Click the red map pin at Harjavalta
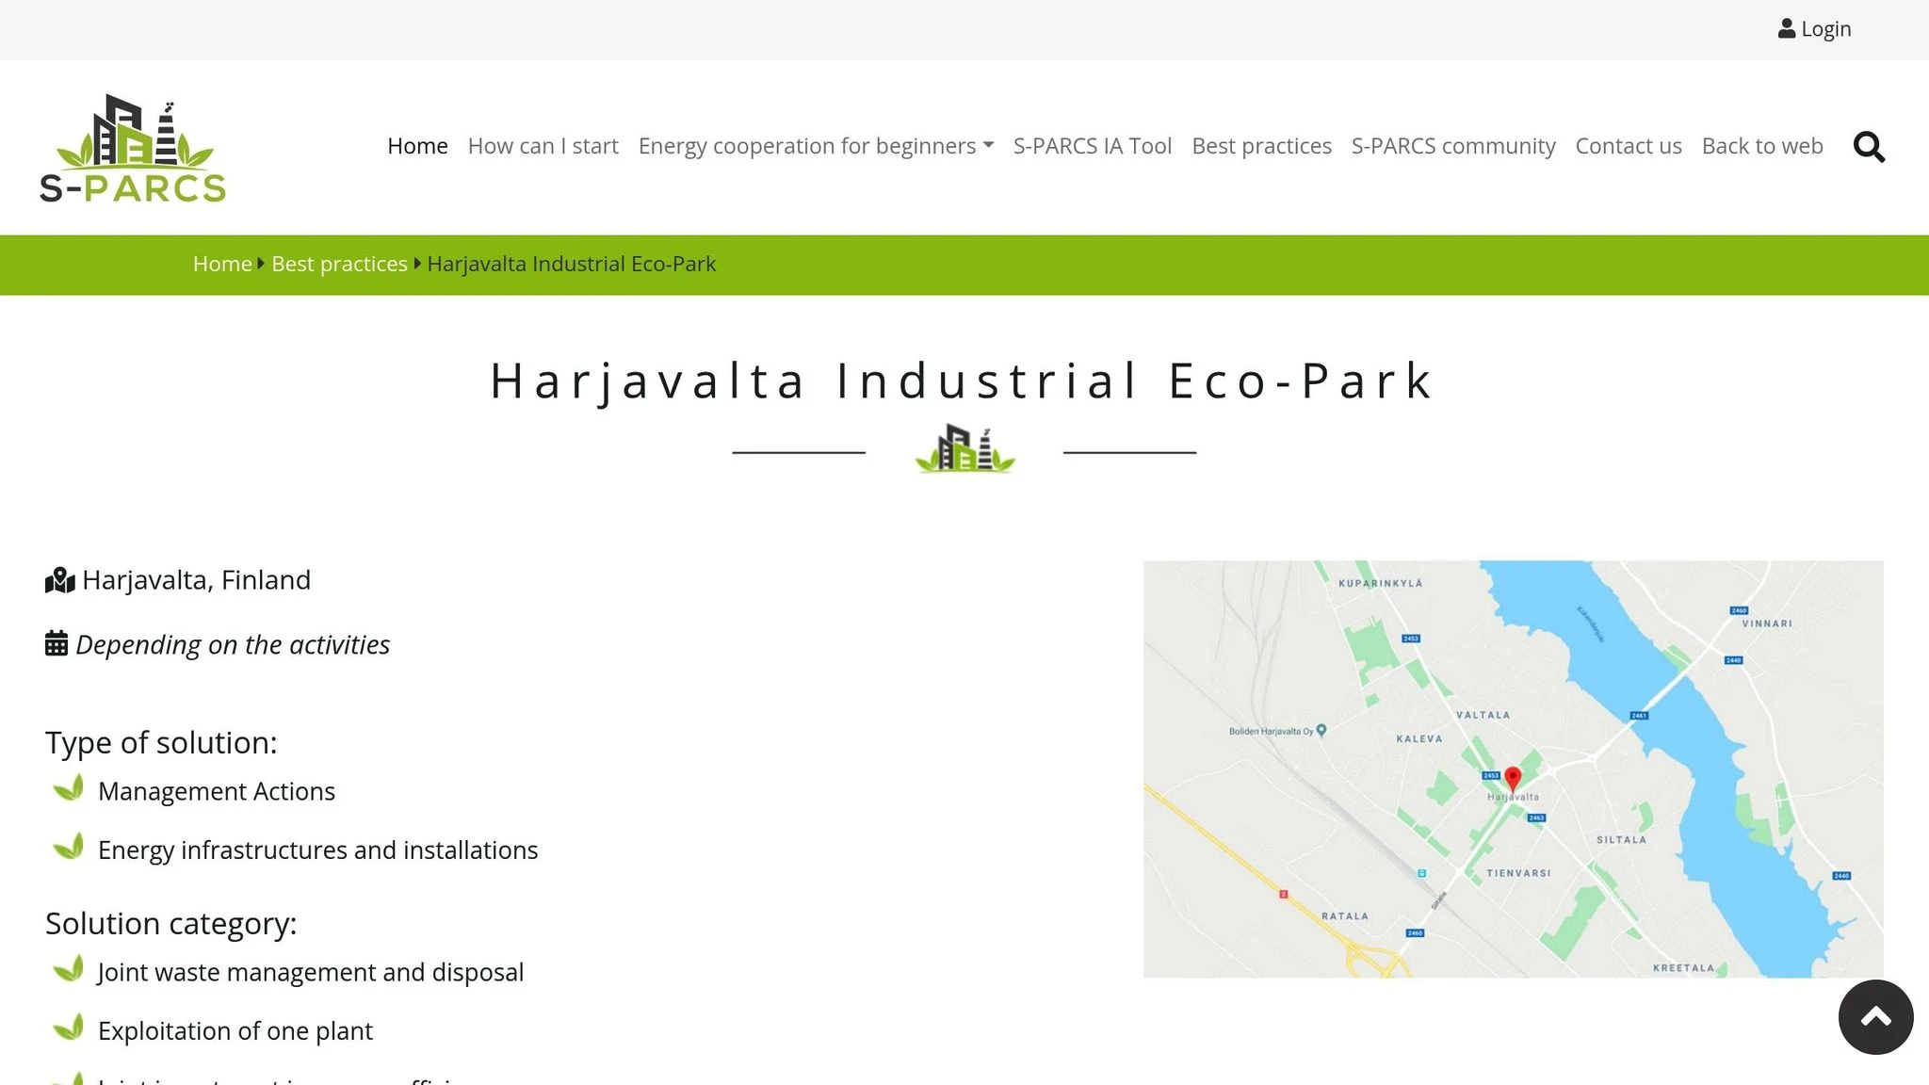This screenshot has width=1929, height=1085. pyautogui.click(x=1513, y=778)
